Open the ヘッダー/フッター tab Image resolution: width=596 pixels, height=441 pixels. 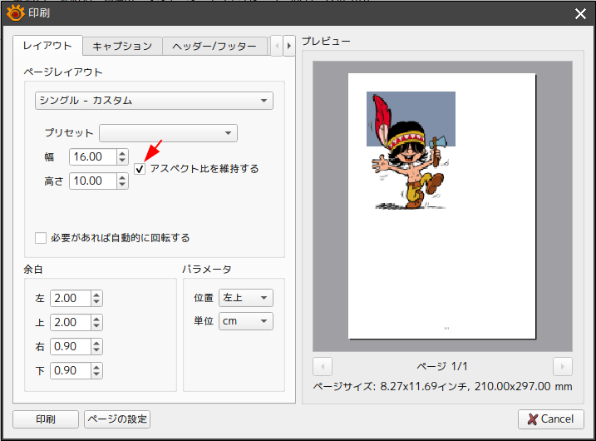[x=214, y=47]
